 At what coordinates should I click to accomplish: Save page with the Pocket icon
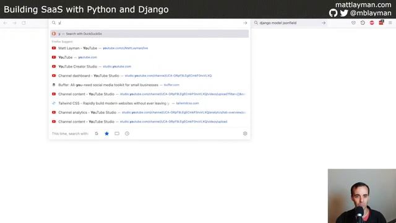click(x=353, y=23)
